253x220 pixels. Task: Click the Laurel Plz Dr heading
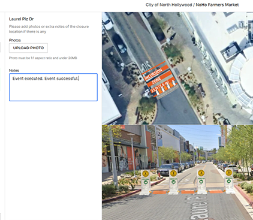pos(22,19)
